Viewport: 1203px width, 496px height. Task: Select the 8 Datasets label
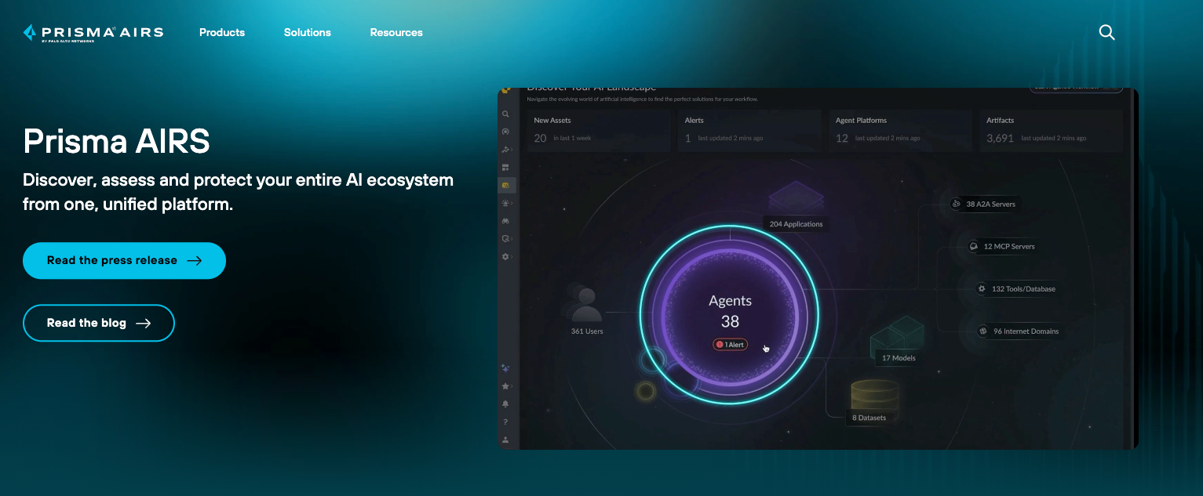coord(869,418)
